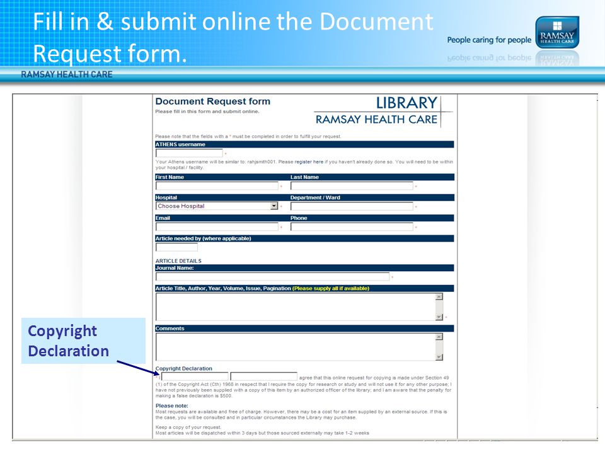Click 'Please supply all if available' yellow text

point(331,288)
